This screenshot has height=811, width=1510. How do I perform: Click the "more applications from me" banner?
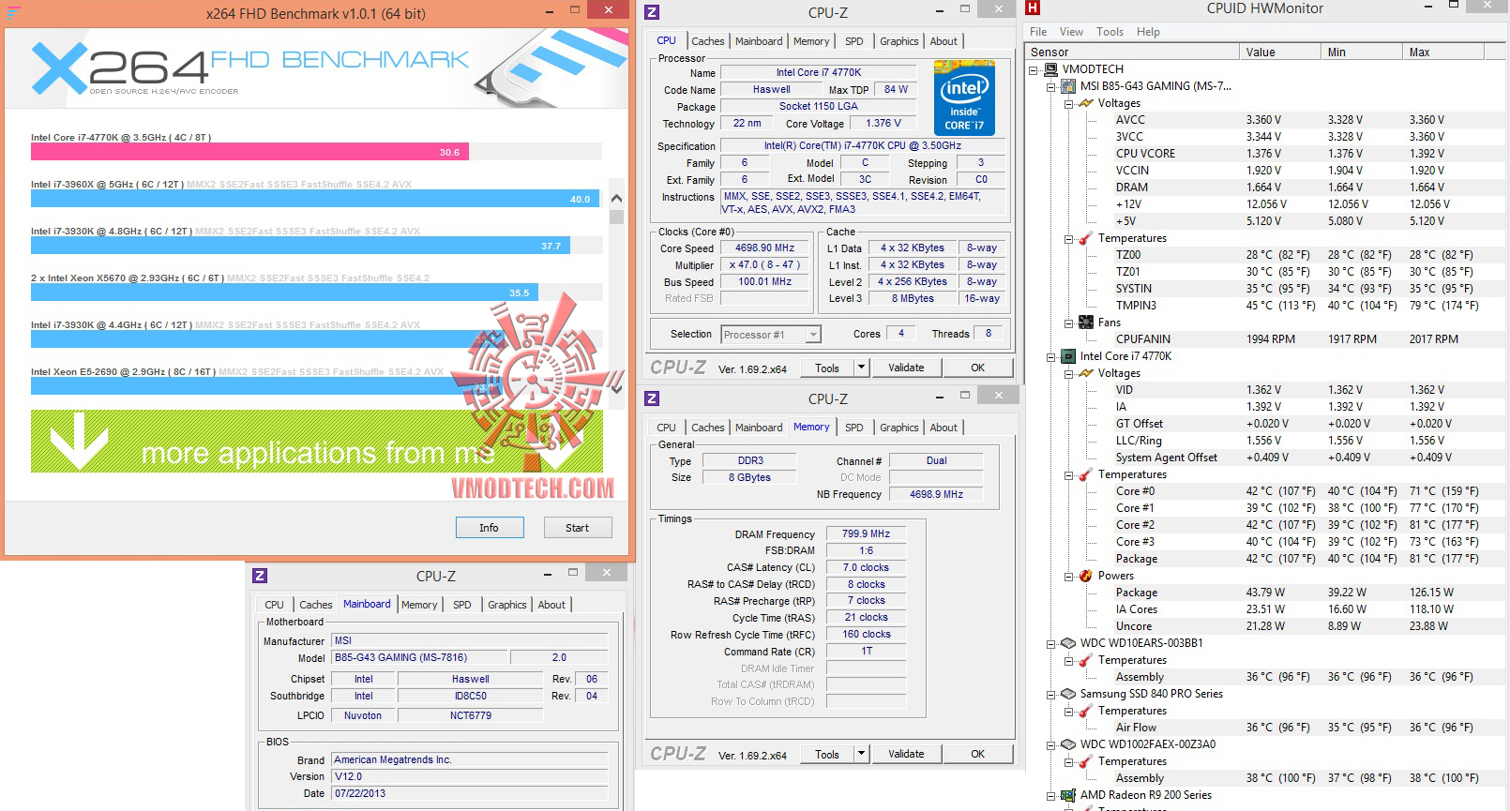(x=317, y=441)
